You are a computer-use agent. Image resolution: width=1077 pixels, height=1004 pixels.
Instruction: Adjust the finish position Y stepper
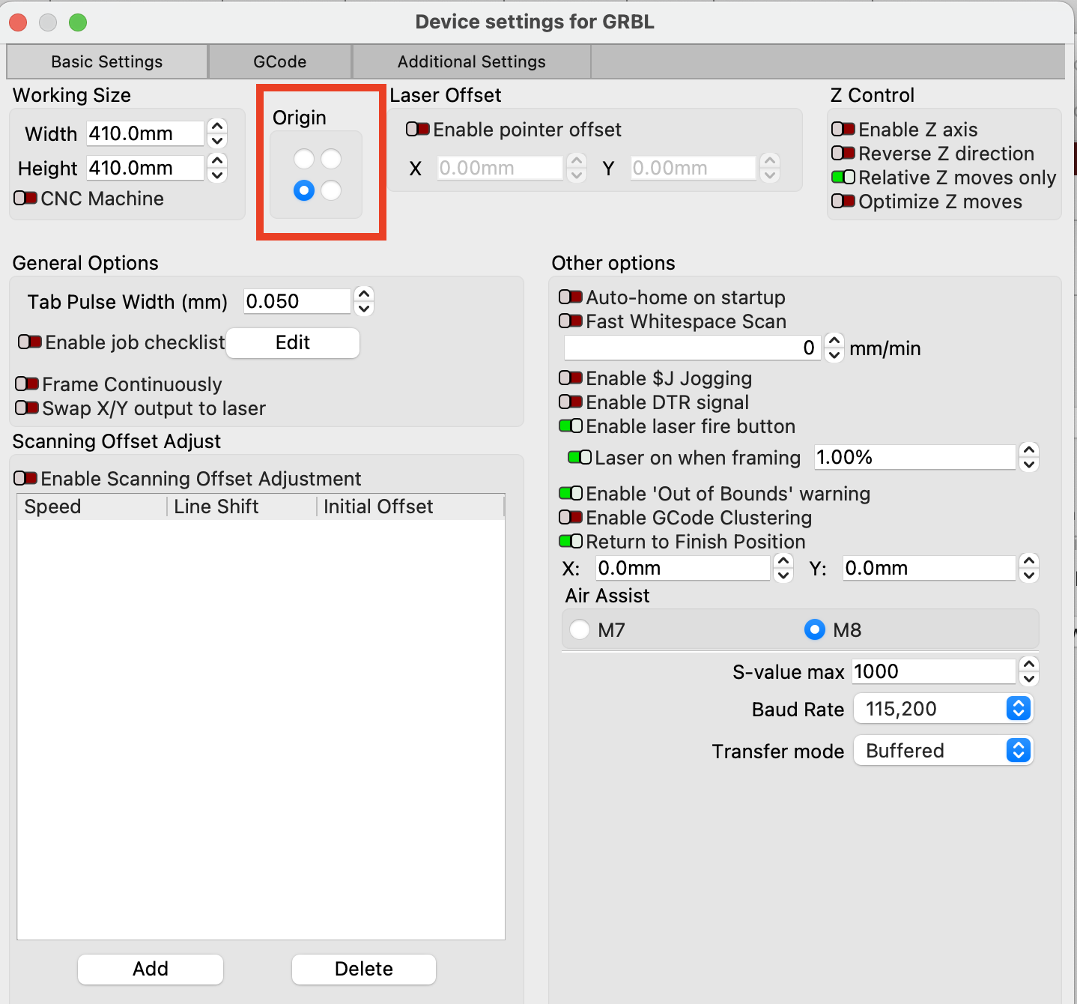[x=1029, y=568]
